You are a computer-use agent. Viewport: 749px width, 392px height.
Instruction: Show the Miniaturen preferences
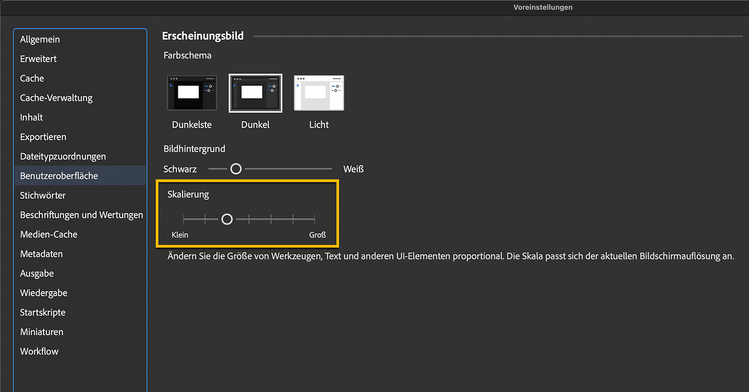coord(42,332)
